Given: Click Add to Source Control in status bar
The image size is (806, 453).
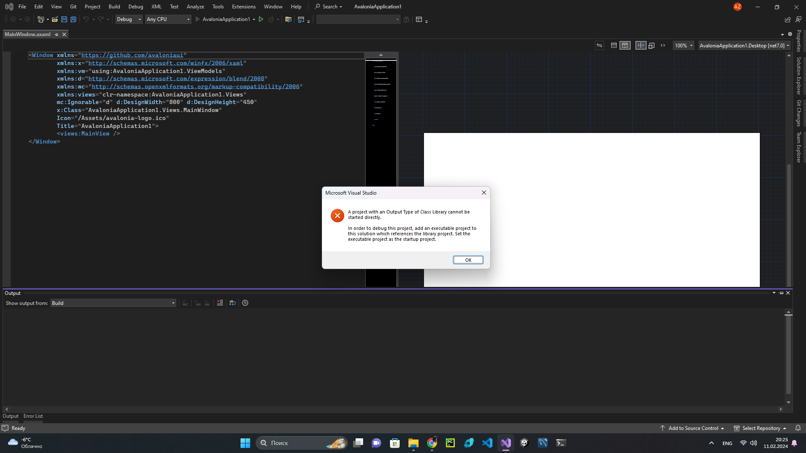Looking at the screenshot, I should [692, 428].
